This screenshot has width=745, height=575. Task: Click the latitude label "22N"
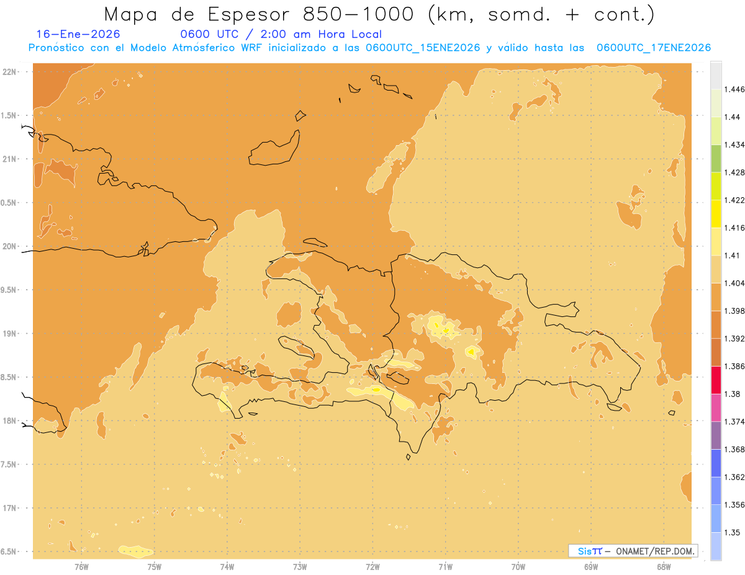10,71
